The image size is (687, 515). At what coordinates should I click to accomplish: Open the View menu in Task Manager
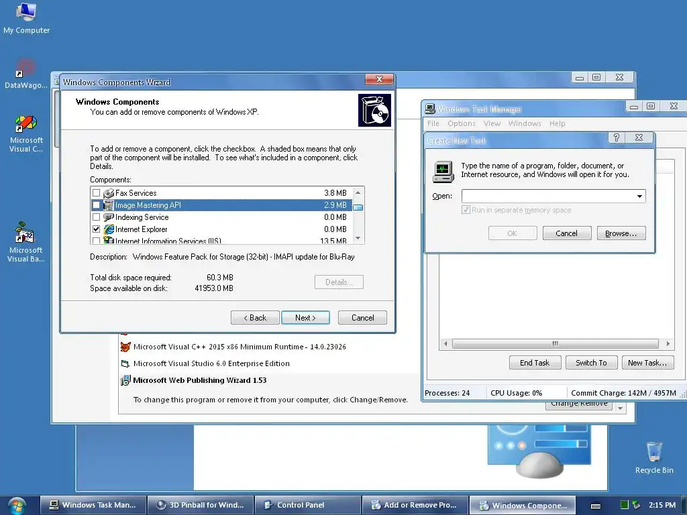[492, 123]
